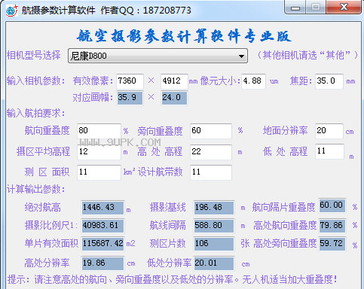The image size is (364, 289).
Task: Click the 测区面积 field showing 11
Action: tap(99, 172)
